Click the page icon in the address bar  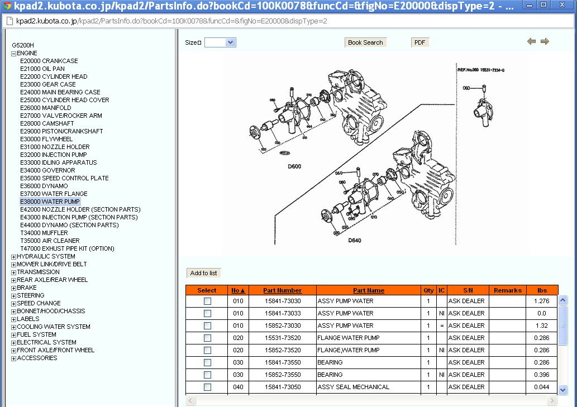9,21
